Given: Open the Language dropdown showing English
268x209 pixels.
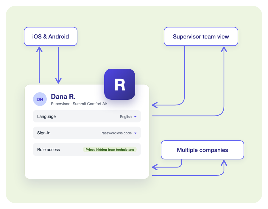Looking at the screenshot, I should 87,116.
